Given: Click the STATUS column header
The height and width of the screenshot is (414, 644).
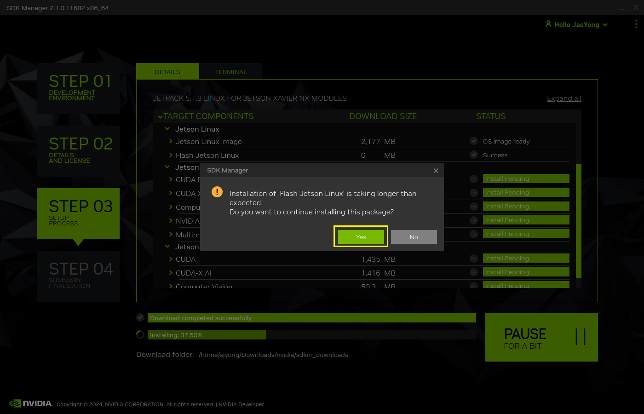Looking at the screenshot, I should (x=491, y=116).
